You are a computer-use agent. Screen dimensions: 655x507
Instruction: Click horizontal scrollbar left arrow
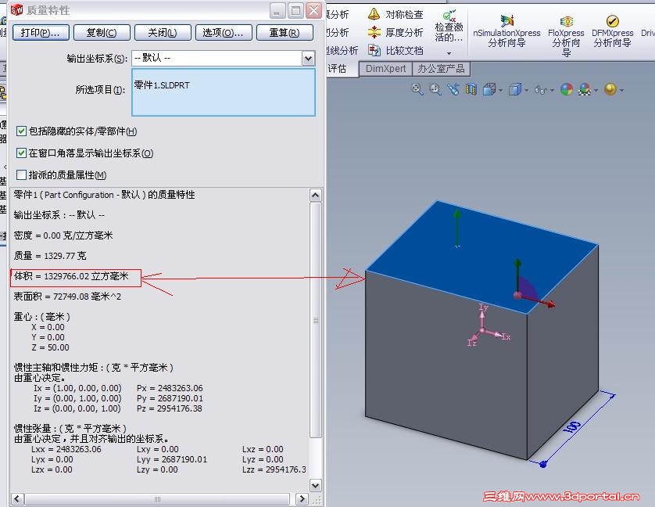(x=17, y=498)
